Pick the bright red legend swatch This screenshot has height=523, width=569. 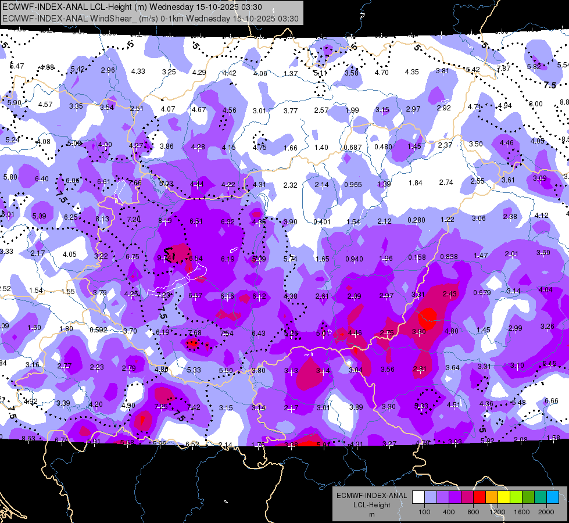(479, 497)
